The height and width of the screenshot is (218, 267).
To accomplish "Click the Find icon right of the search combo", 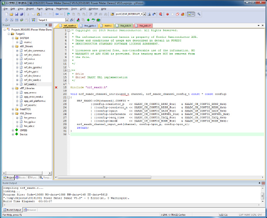I will coord(149,14).
